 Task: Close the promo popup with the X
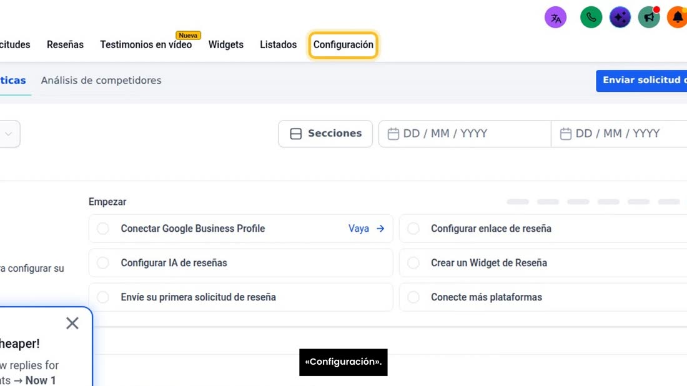pos(72,324)
